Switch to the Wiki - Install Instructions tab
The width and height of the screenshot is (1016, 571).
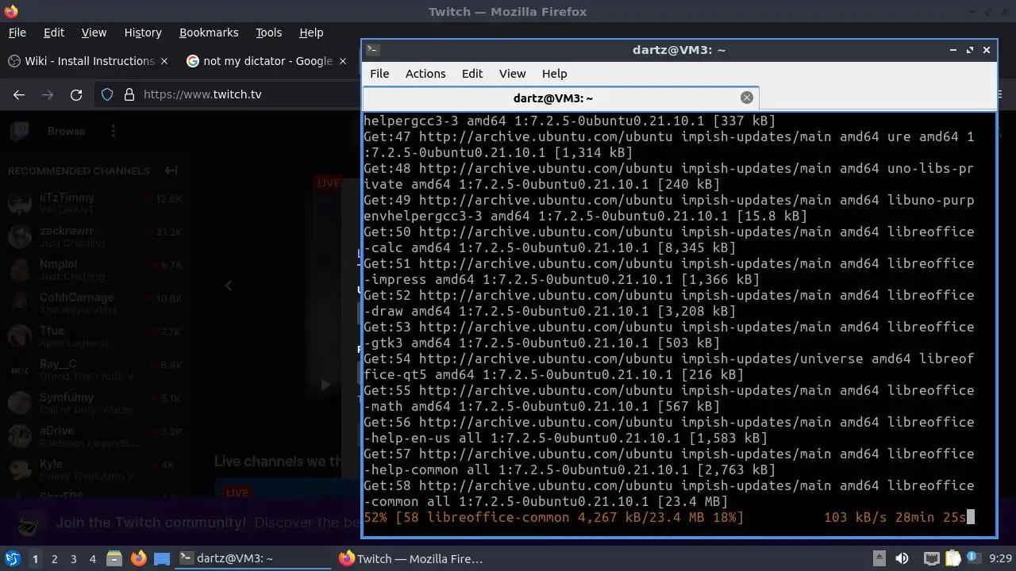[x=88, y=61]
